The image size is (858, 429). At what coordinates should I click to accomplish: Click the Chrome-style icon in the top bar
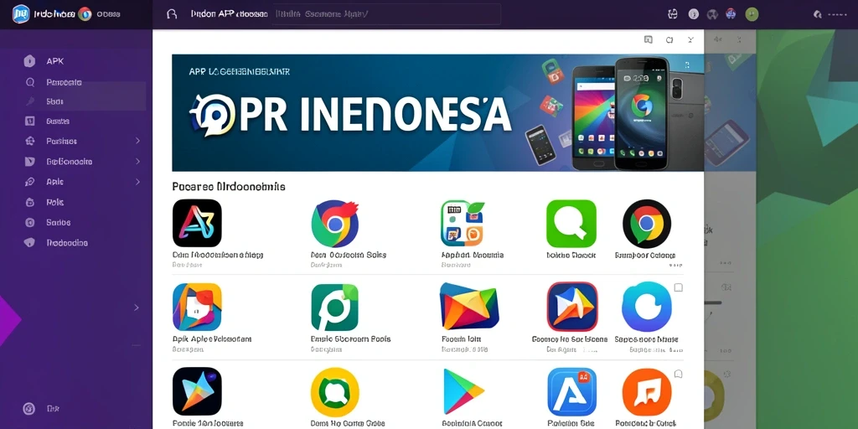coord(85,14)
